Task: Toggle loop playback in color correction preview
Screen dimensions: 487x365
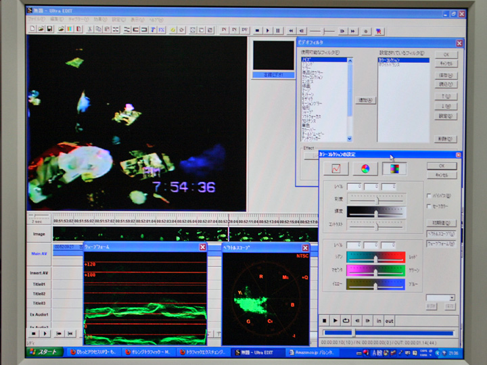Action: [x=346, y=320]
